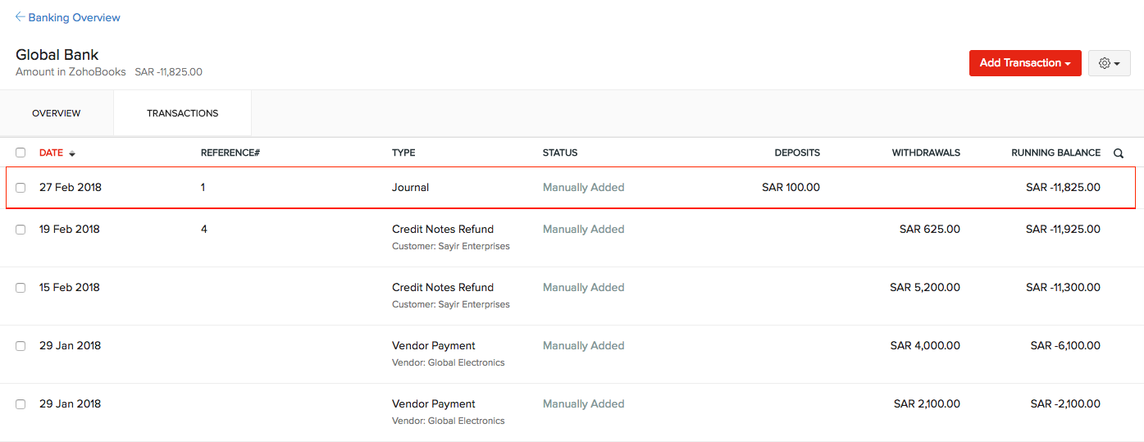Open the gear settings menu
The image size is (1144, 442).
[1109, 63]
